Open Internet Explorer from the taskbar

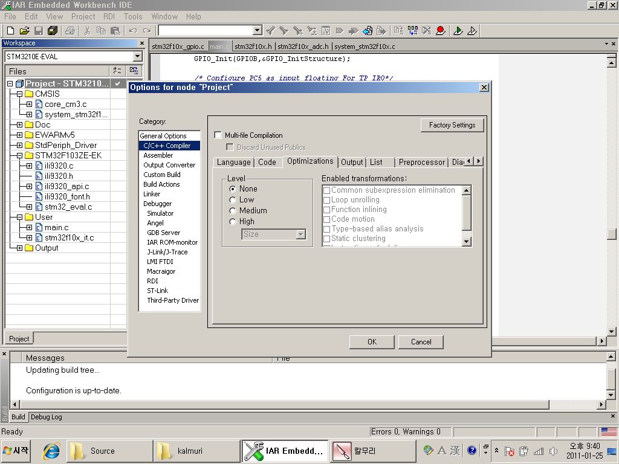point(51,451)
